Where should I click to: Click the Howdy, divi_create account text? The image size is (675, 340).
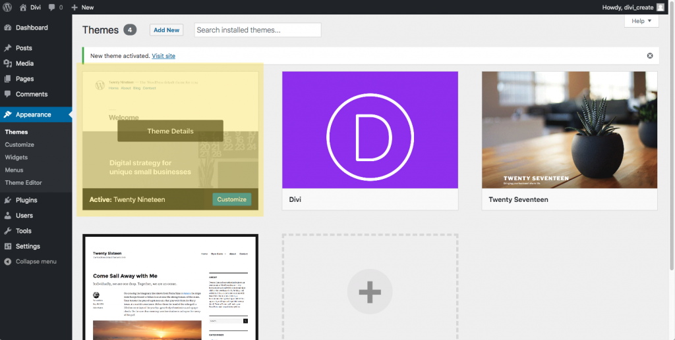pos(628,7)
